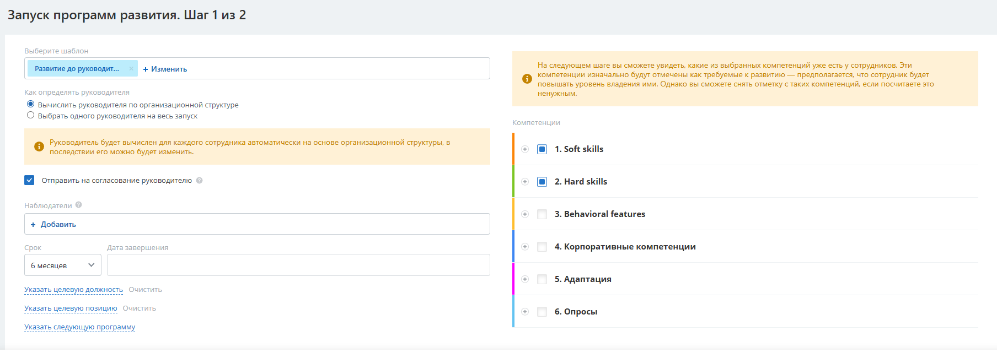Click + Добавить to add observers
997x358 pixels.
53,224
